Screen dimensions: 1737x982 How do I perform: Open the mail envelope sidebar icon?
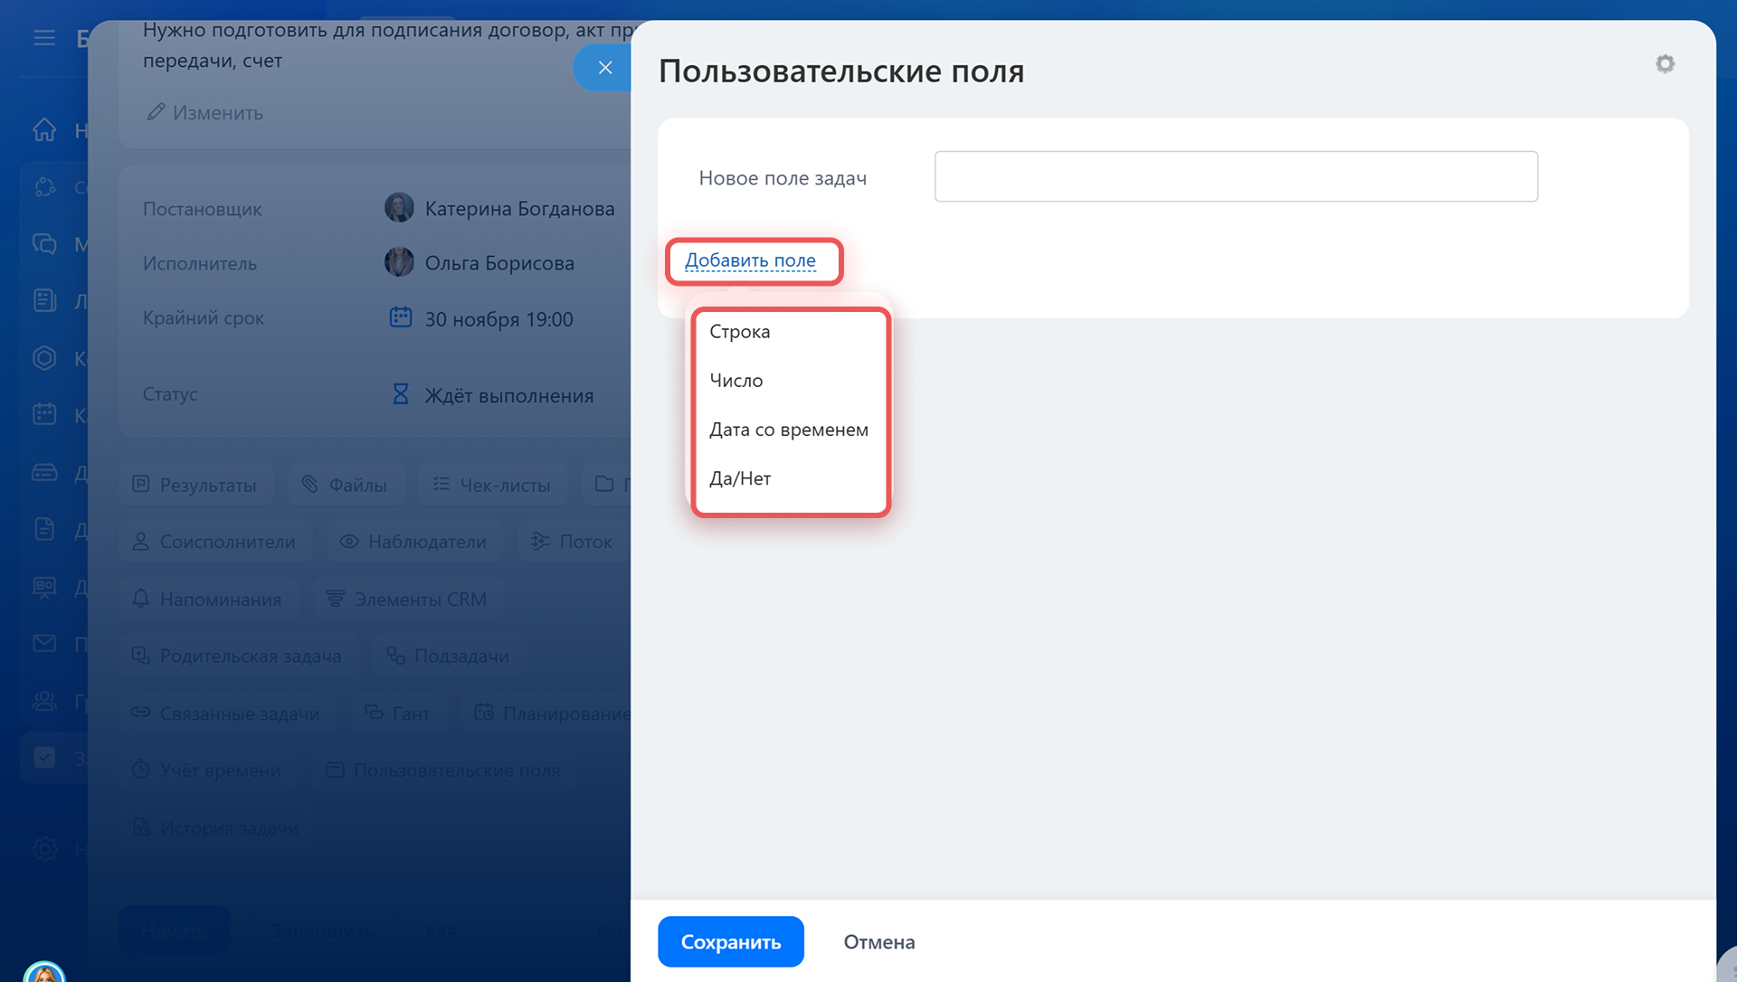pyautogui.click(x=44, y=643)
